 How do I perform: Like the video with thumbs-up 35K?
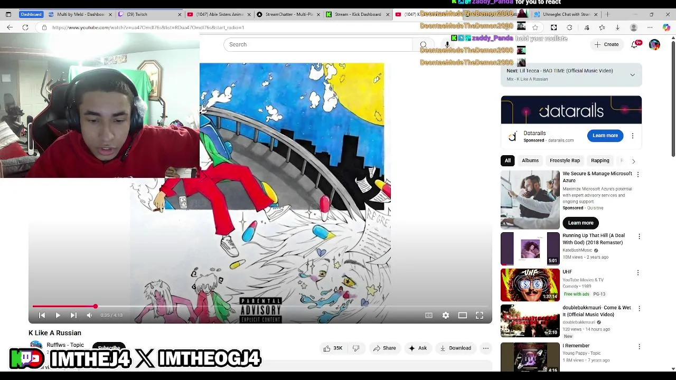(333, 348)
